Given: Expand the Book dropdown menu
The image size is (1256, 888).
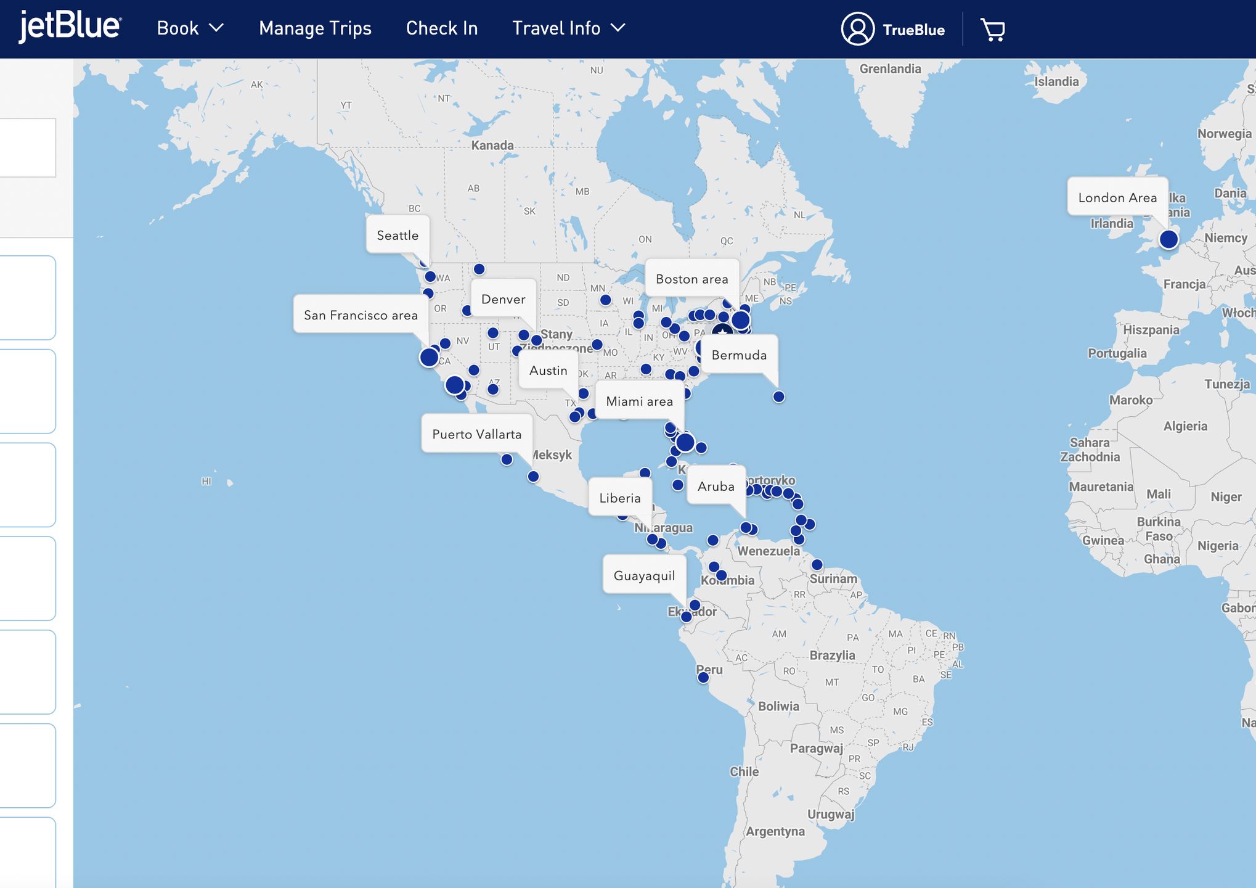Looking at the screenshot, I should [190, 28].
